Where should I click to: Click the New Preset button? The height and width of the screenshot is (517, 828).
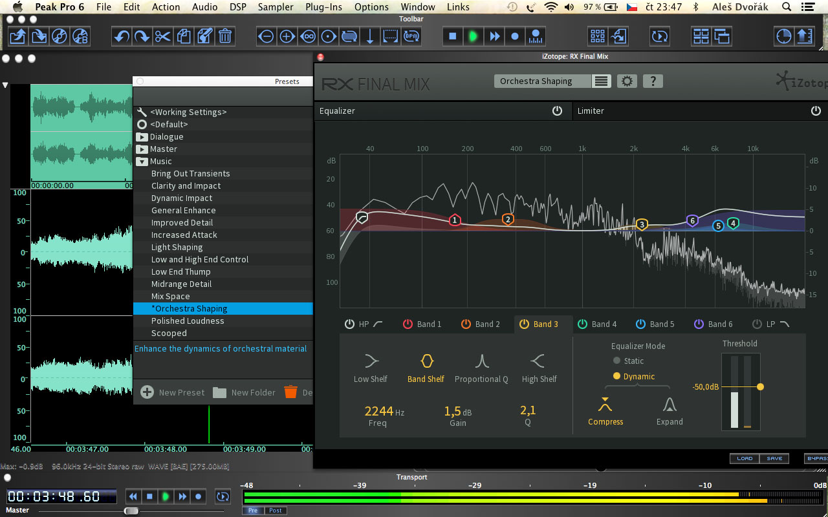(x=172, y=392)
